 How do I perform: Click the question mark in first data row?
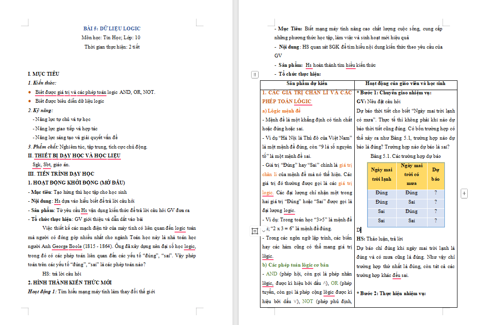click(x=435, y=193)
